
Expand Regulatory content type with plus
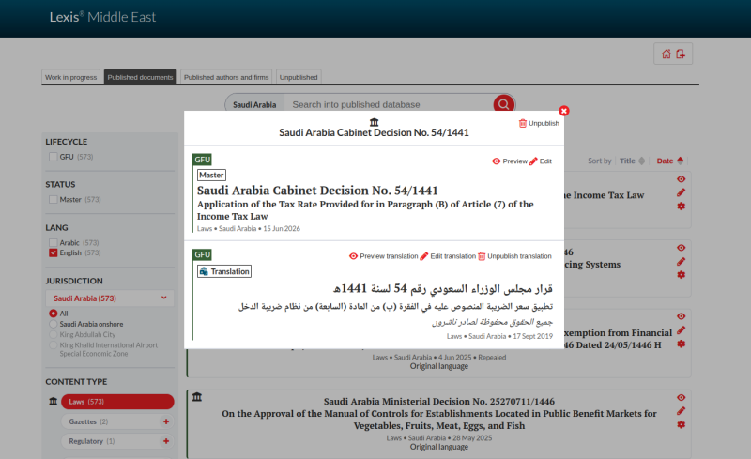[x=166, y=441]
